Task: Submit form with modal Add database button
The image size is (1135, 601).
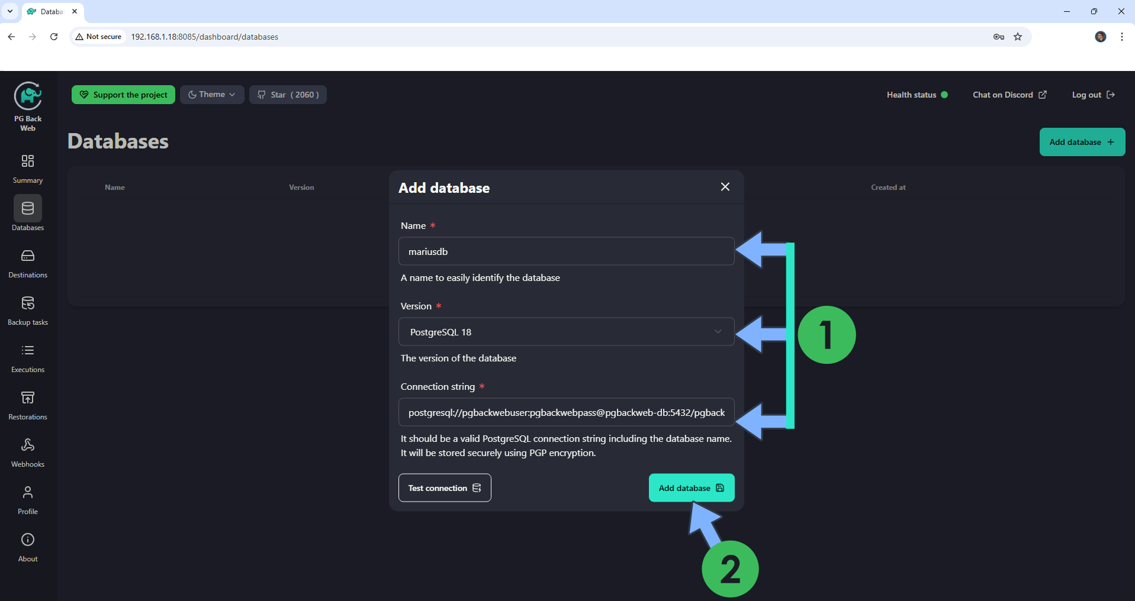Action: pos(691,488)
